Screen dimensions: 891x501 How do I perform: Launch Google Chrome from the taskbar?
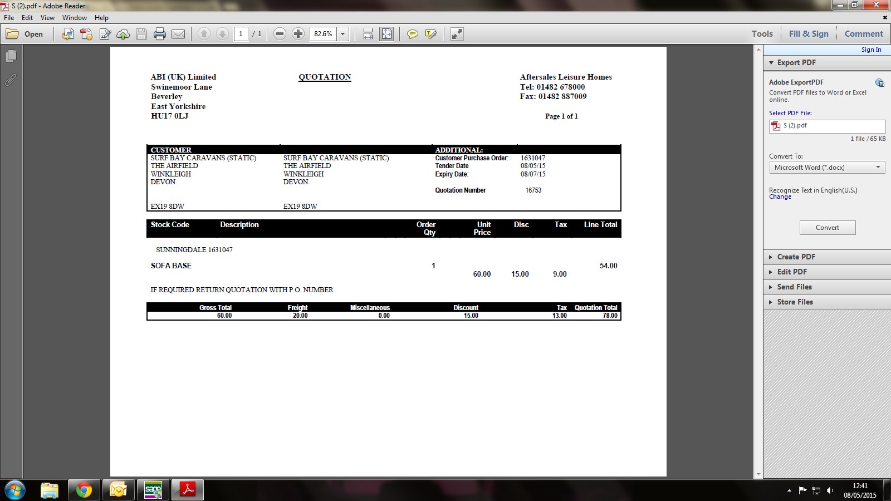click(84, 490)
